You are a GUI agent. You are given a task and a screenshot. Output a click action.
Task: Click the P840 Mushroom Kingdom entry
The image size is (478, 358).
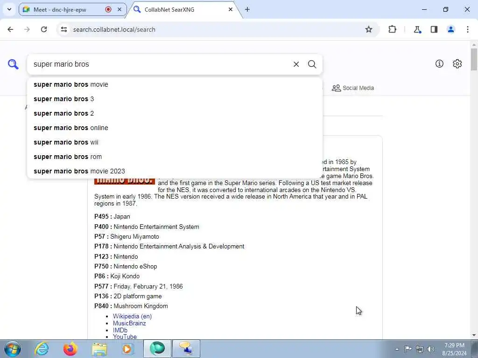pyautogui.click(x=131, y=306)
